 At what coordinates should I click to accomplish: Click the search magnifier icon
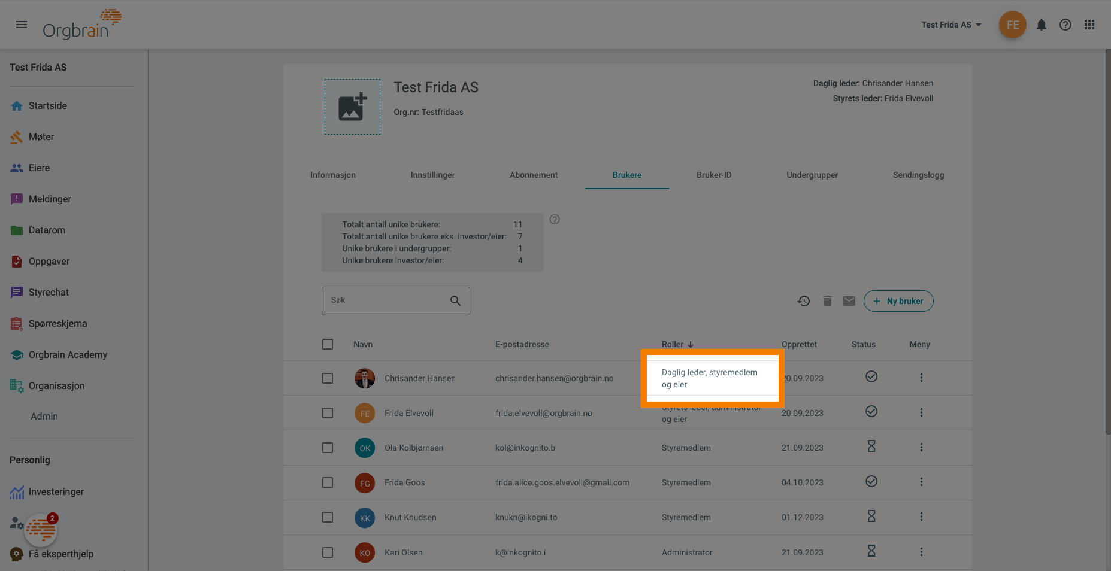456,301
